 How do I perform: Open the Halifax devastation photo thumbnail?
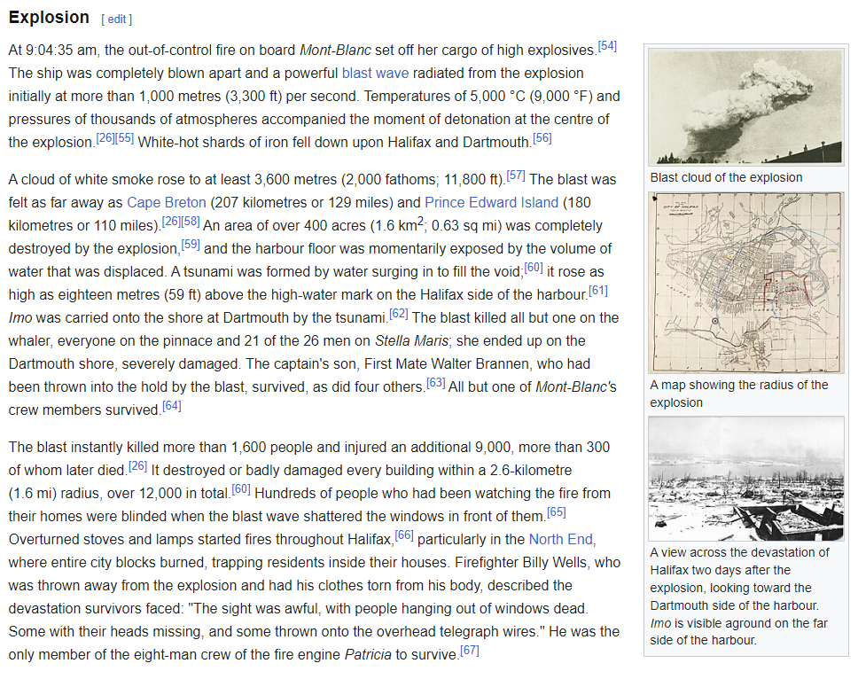[x=745, y=478]
